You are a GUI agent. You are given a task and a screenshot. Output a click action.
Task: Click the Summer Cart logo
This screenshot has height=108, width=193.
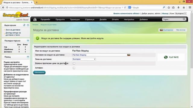coord(16,15)
